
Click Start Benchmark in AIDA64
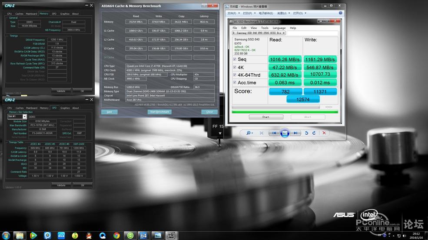(159, 112)
